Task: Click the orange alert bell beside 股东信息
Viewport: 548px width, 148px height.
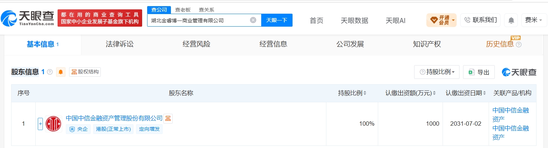Action: click(x=61, y=72)
